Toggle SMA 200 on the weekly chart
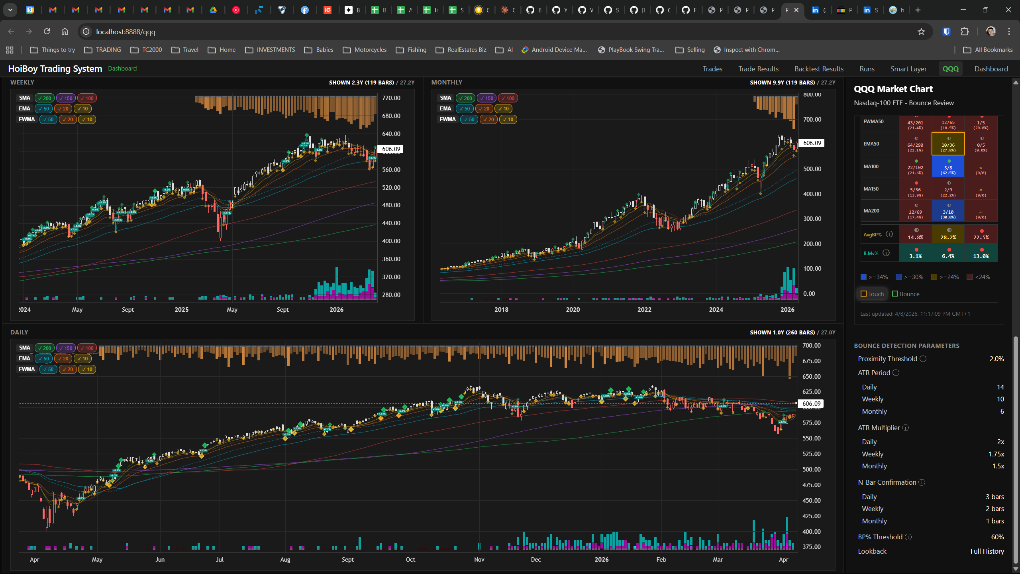Screen dimensions: 1020x574 (x=45, y=98)
